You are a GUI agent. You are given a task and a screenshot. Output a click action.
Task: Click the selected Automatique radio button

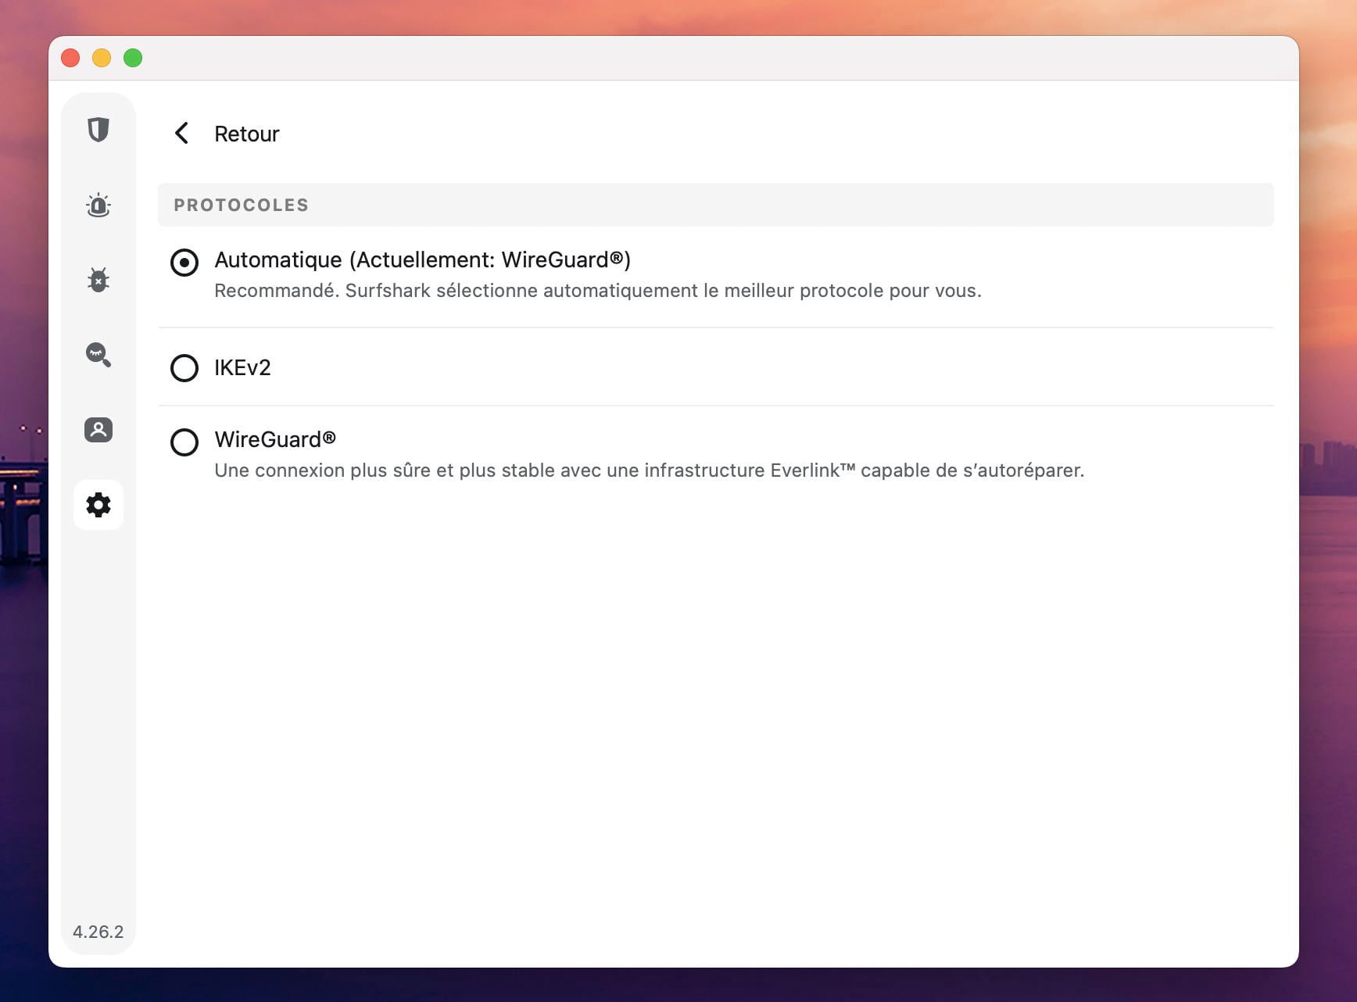[x=184, y=263]
